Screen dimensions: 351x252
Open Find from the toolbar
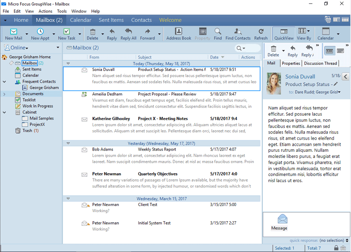coord(218,34)
